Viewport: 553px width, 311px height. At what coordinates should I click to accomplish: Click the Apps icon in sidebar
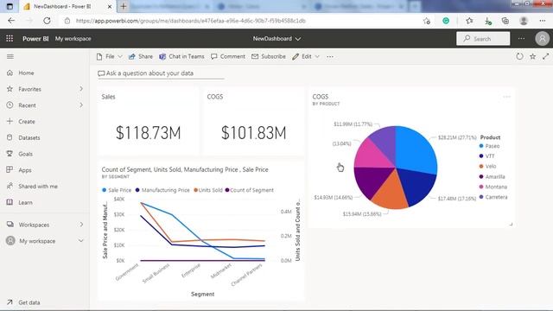pos(10,169)
